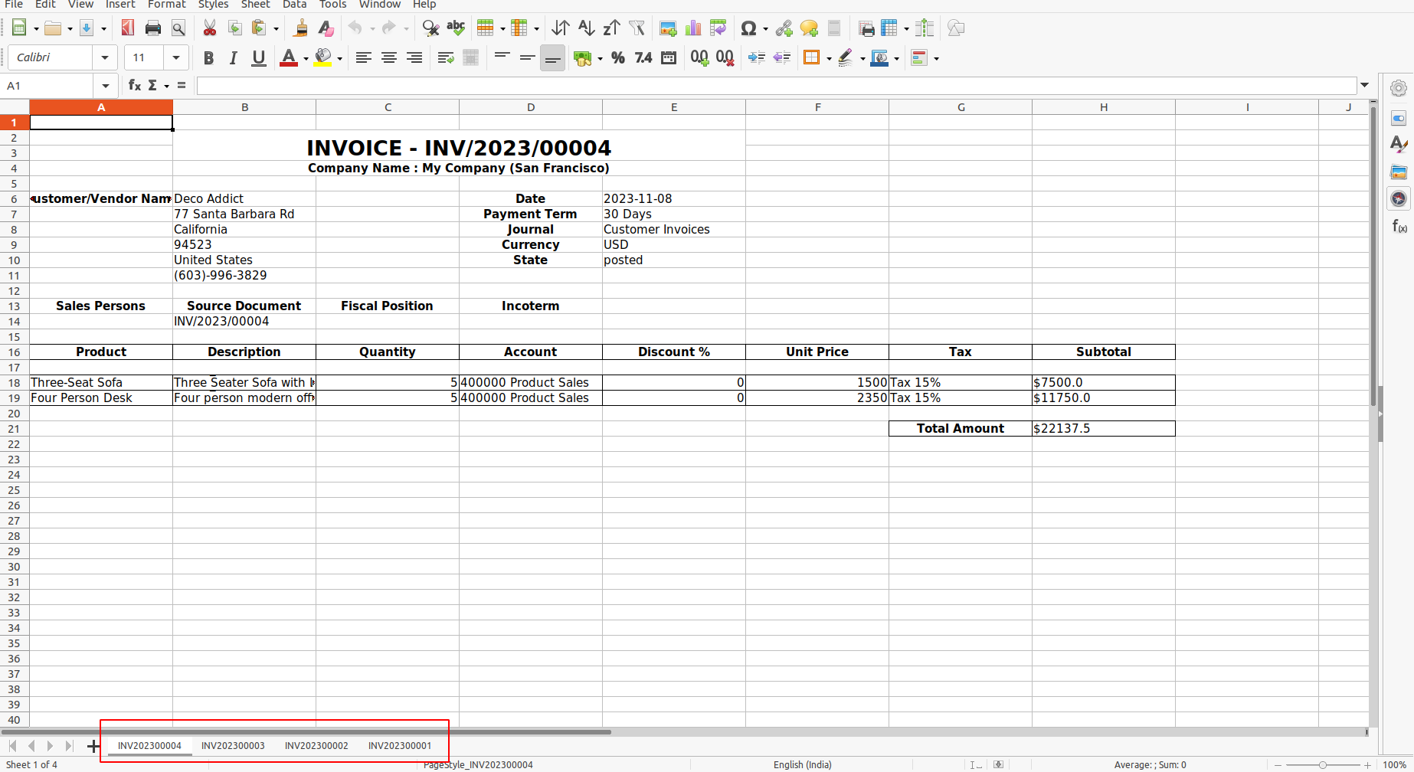The height and width of the screenshot is (772, 1414).
Task: Open the font size dropdown arrow
Action: coord(176,58)
